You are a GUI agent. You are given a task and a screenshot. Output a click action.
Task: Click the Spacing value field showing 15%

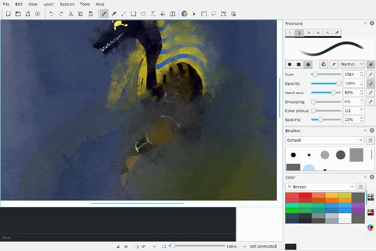click(x=354, y=119)
